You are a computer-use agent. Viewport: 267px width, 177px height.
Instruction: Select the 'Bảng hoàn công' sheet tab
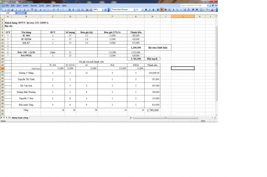(20, 118)
